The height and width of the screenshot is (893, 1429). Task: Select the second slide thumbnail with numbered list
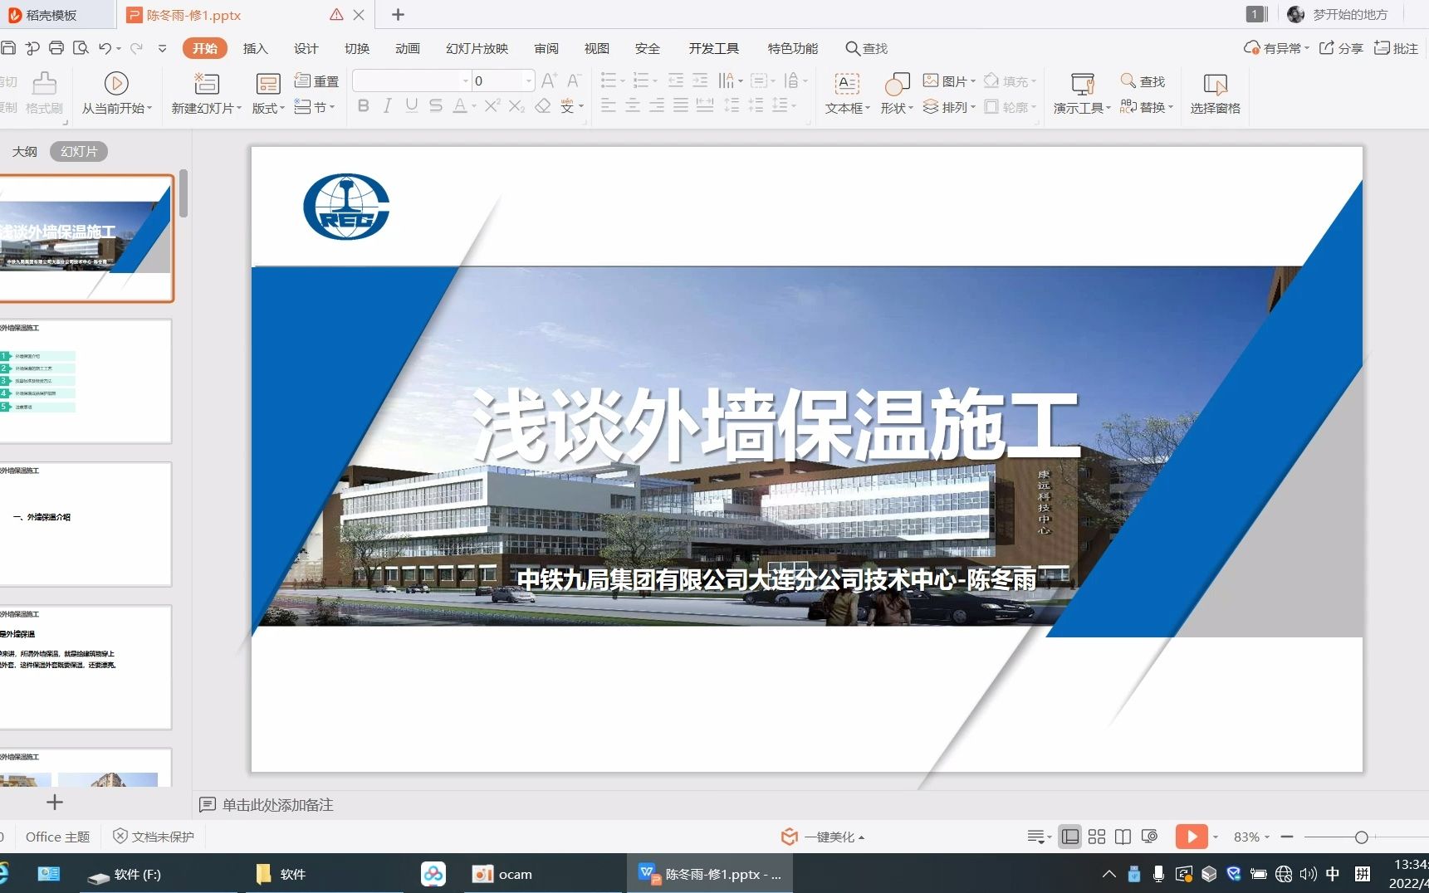[86, 382]
